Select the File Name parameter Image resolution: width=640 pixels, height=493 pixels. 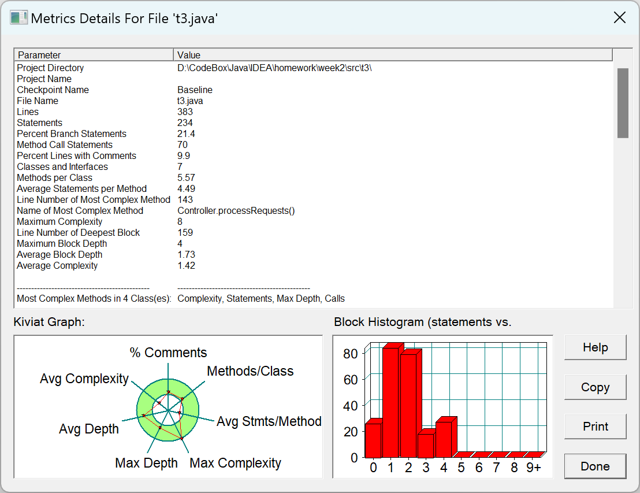coord(38,101)
